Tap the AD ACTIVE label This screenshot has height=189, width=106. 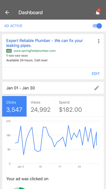[x=13, y=26]
